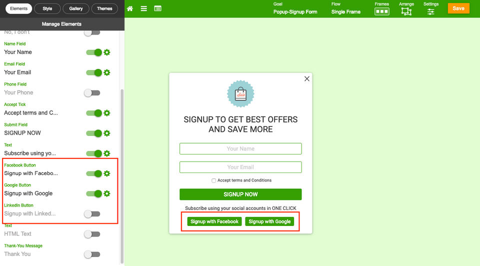Select the popup headline text

pyautogui.click(x=240, y=124)
